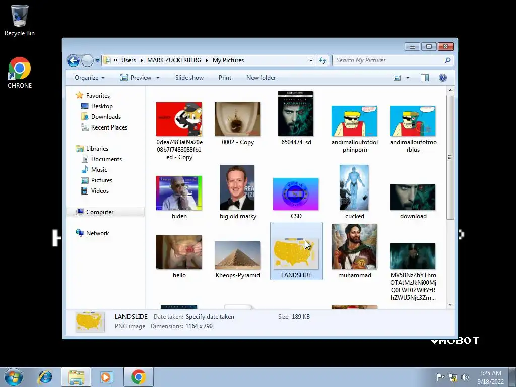Open the Organize menu

[90, 78]
